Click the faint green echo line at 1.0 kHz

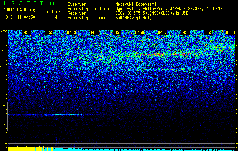pyautogui.click(x=168, y=69)
